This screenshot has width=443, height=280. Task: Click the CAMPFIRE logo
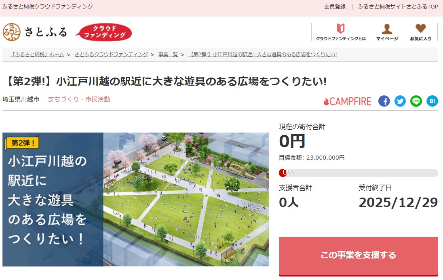click(348, 101)
